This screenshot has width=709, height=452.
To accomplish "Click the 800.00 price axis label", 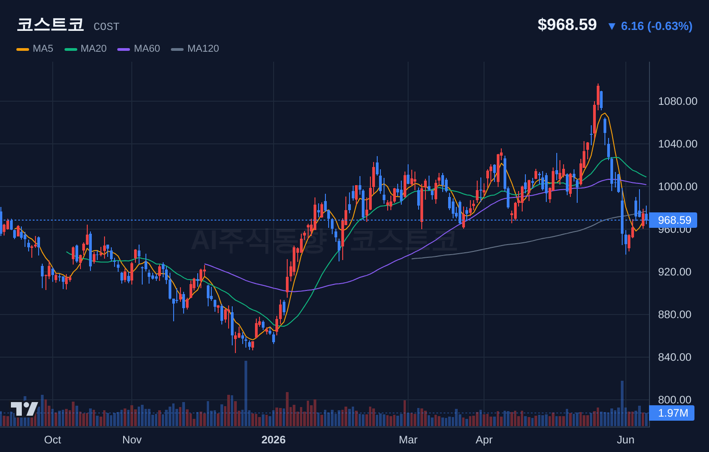I will point(674,400).
